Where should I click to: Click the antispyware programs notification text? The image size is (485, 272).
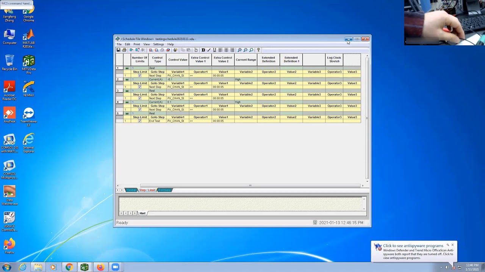point(413,246)
